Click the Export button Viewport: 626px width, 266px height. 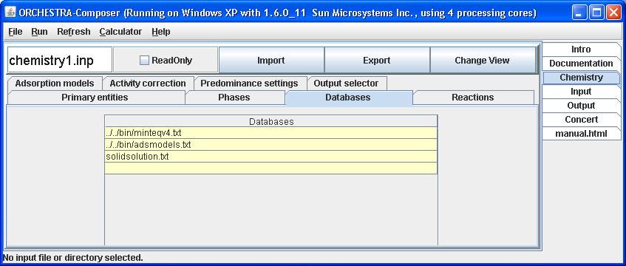376,61
